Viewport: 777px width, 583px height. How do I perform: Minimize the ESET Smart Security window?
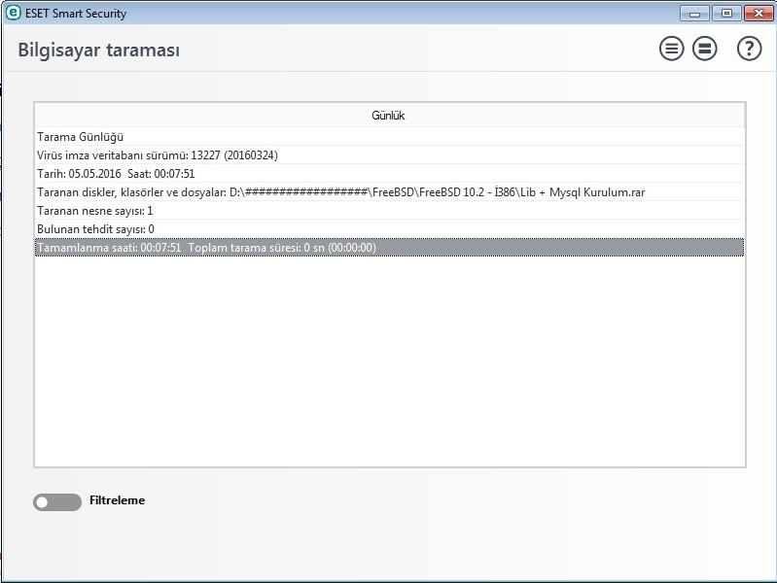pyautogui.click(x=694, y=14)
